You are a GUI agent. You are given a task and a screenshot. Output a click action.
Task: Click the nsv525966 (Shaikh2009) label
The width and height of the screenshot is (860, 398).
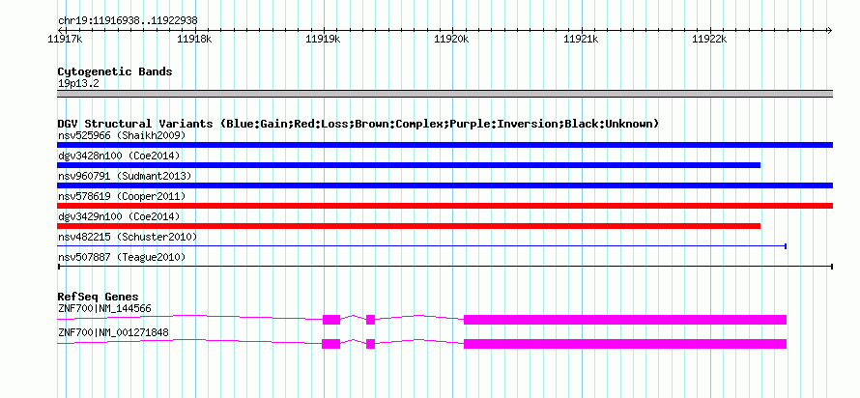point(122,135)
